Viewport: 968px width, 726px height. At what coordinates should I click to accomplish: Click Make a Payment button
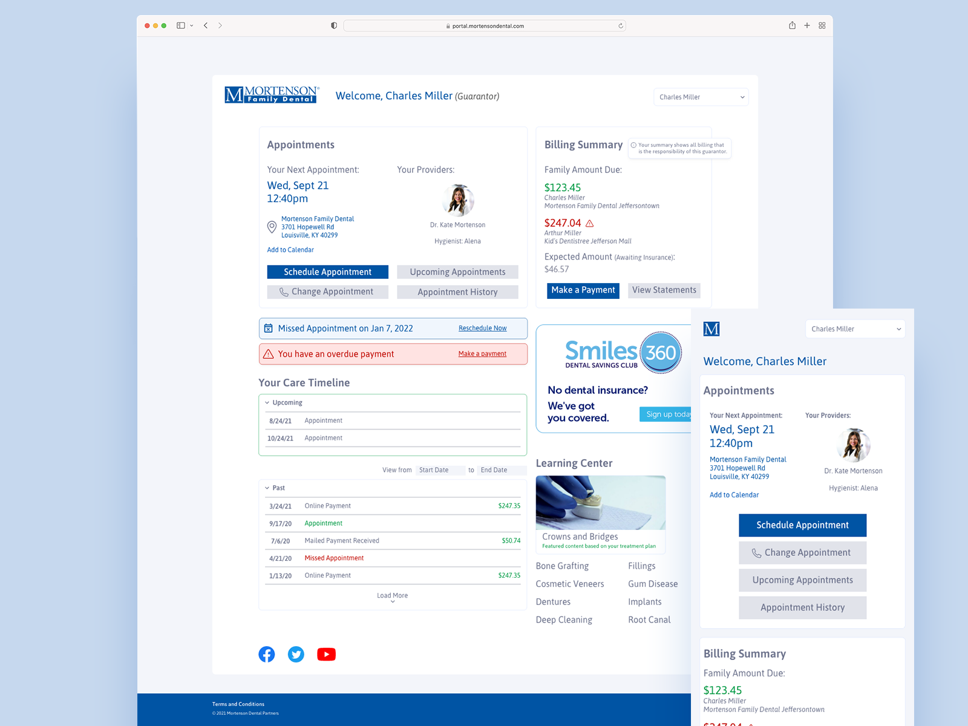[583, 290]
